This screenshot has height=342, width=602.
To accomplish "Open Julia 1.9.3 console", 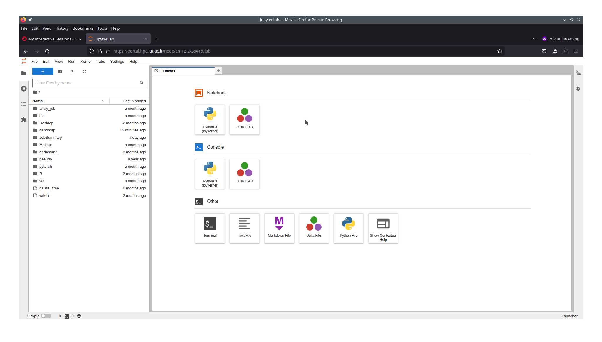I will pyautogui.click(x=245, y=174).
